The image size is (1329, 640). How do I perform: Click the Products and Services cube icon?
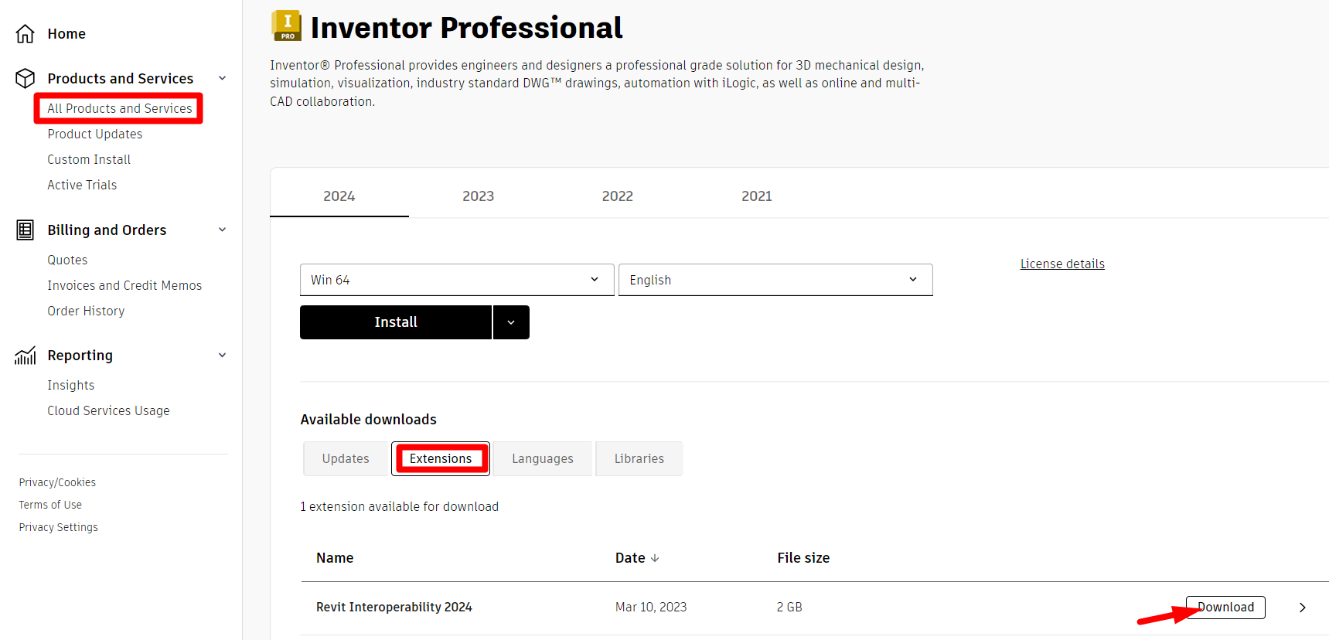[x=26, y=78]
